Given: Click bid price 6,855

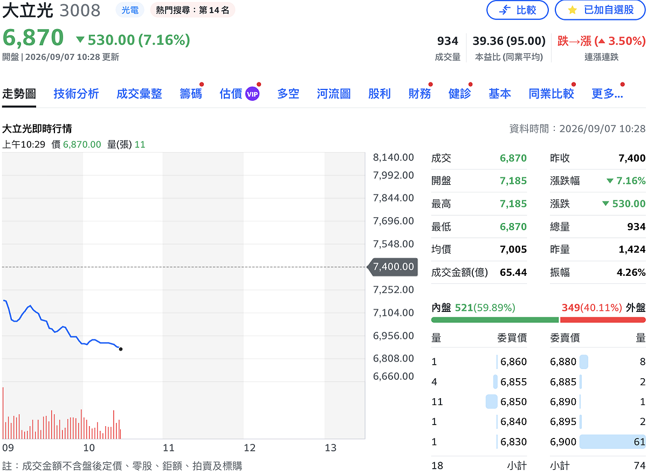Looking at the screenshot, I should 513,382.
